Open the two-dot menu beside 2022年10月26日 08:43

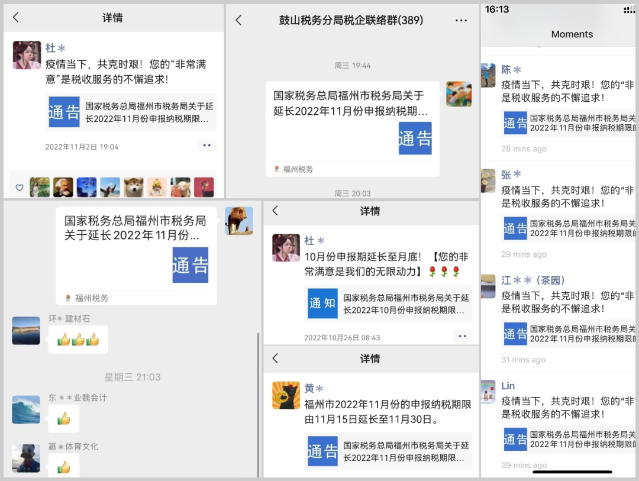tap(462, 336)
